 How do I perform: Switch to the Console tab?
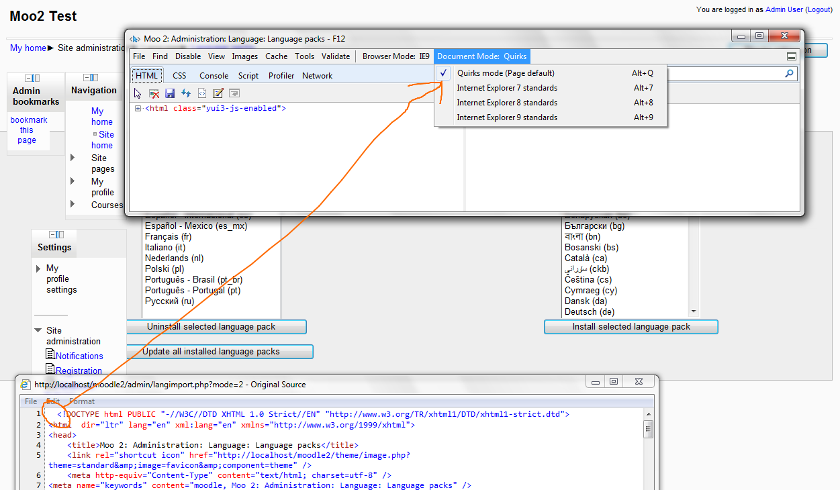coord(214,76)
